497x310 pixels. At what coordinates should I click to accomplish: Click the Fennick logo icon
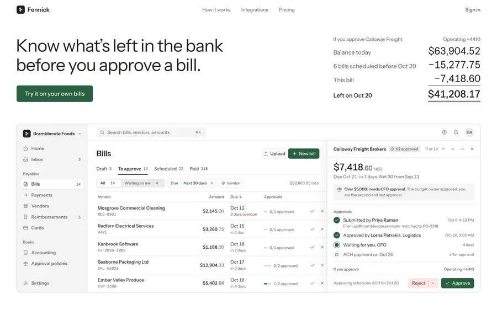coord(20,10)
